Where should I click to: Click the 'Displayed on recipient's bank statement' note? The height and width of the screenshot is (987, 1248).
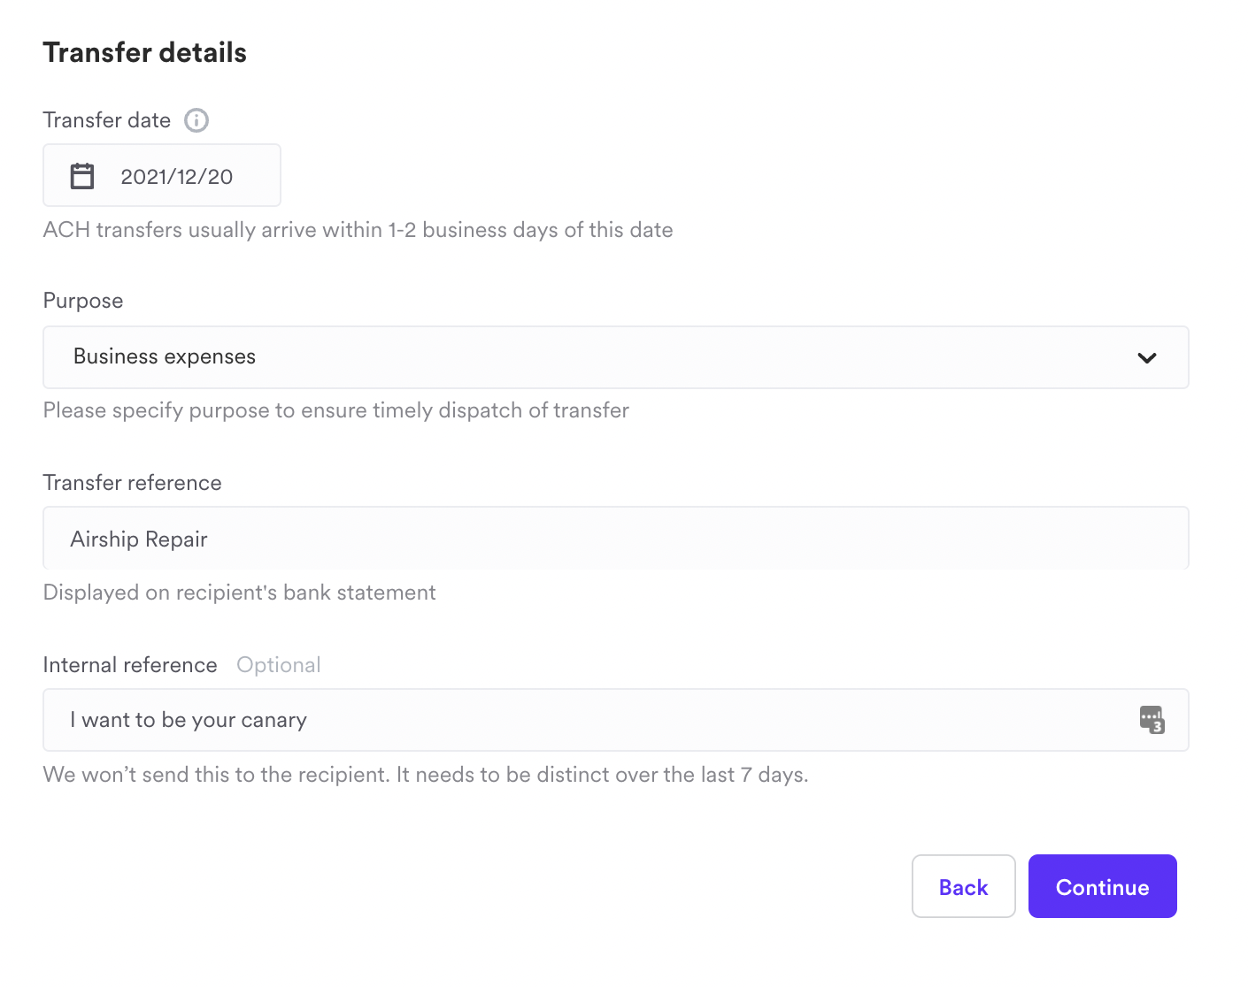tap(240, 593)
